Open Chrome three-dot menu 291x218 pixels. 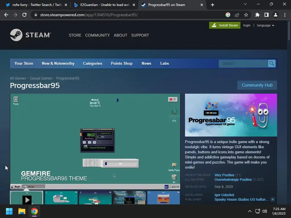285,15
